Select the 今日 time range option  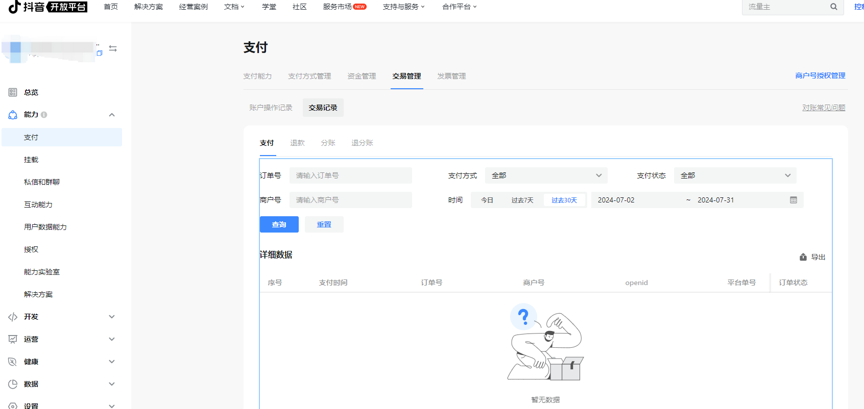coord(487,200)
